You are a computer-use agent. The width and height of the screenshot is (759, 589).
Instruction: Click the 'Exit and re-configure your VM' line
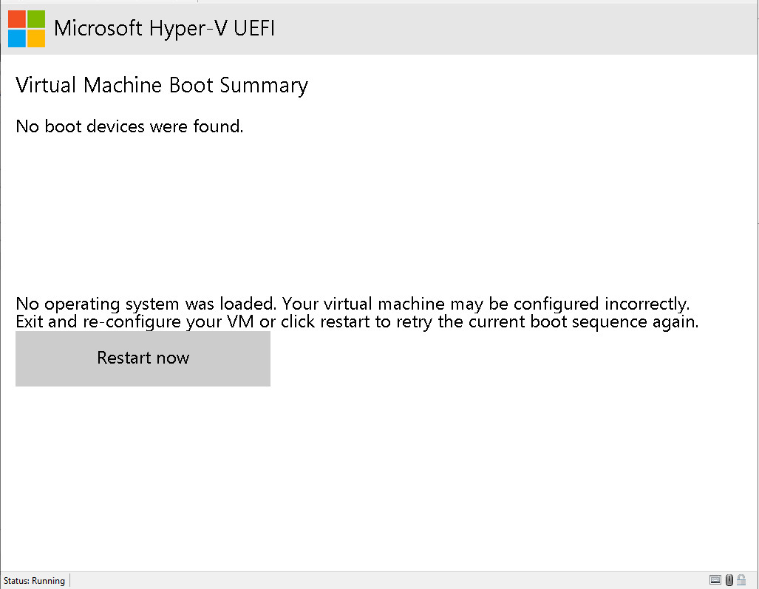tap(357, 322)
